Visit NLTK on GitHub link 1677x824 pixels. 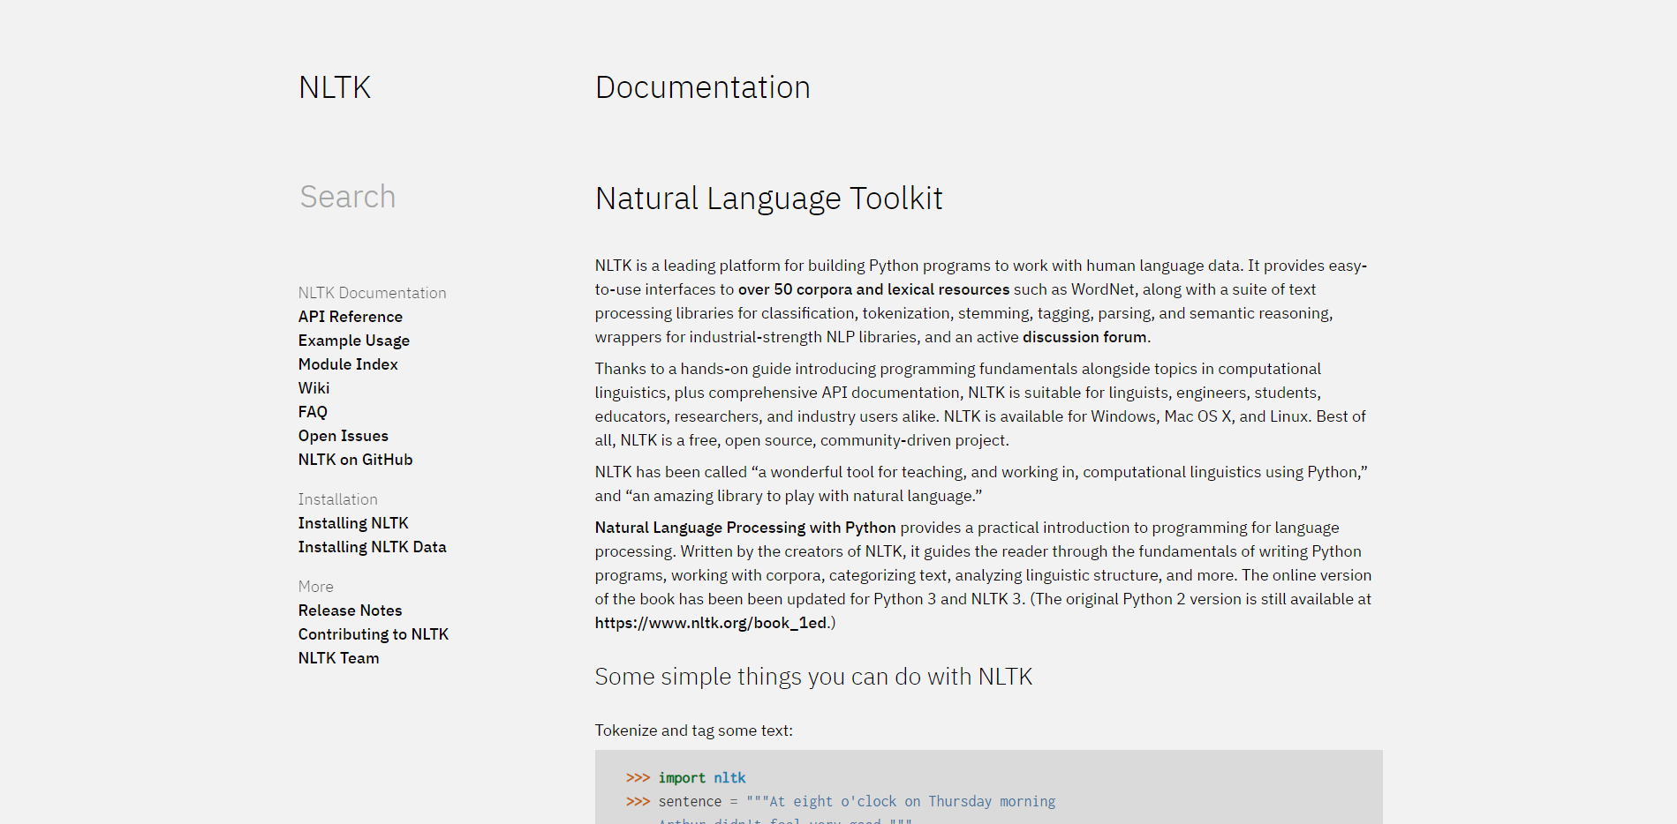point(355,460)
